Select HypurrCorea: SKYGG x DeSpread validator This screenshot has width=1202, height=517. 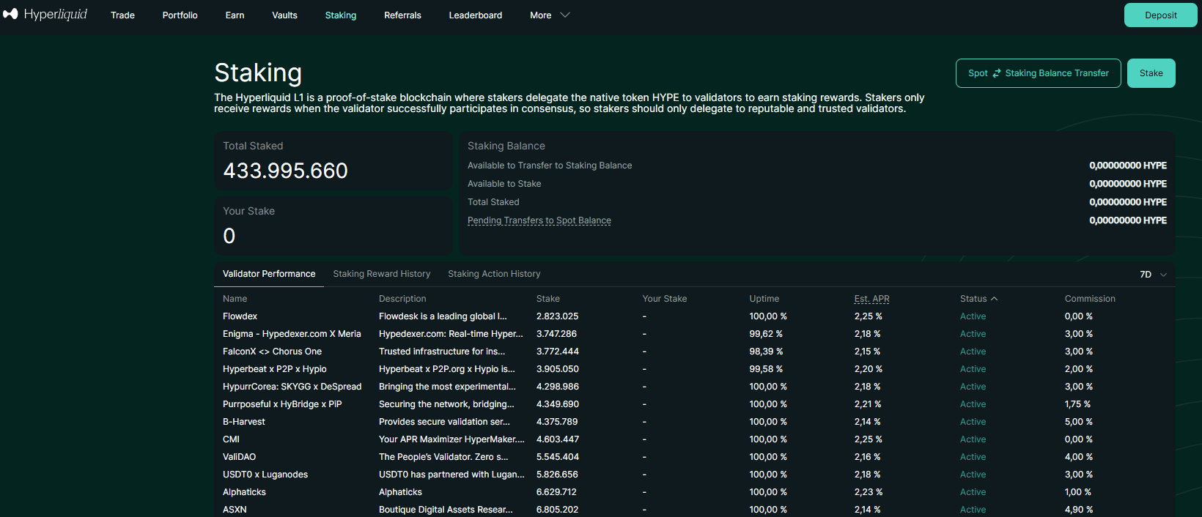(694, 387)
